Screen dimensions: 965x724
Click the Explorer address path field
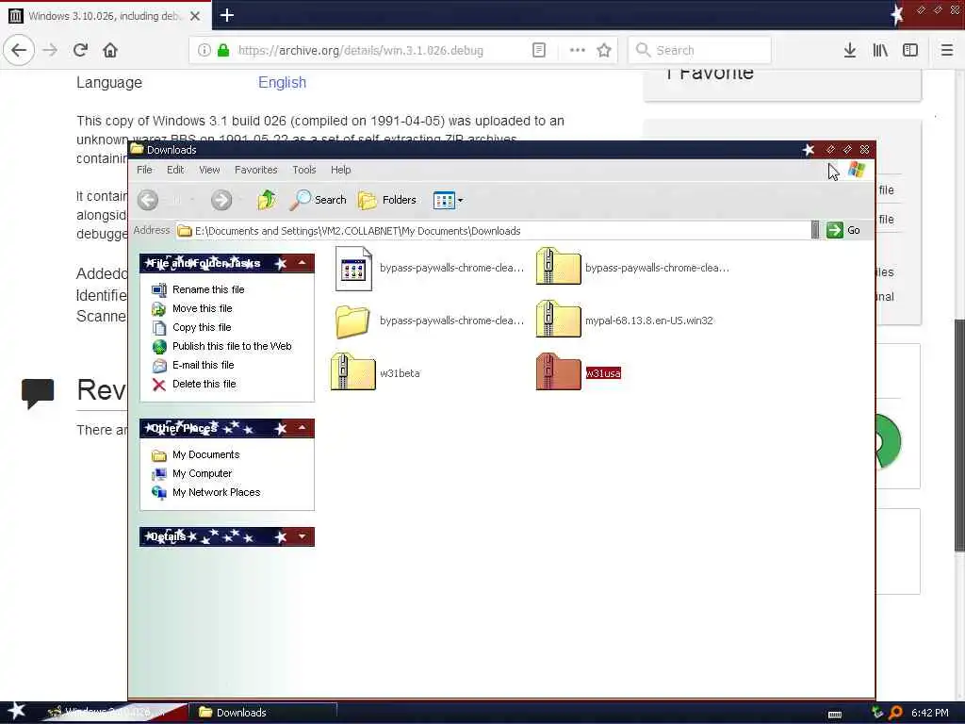click(492, 231)
